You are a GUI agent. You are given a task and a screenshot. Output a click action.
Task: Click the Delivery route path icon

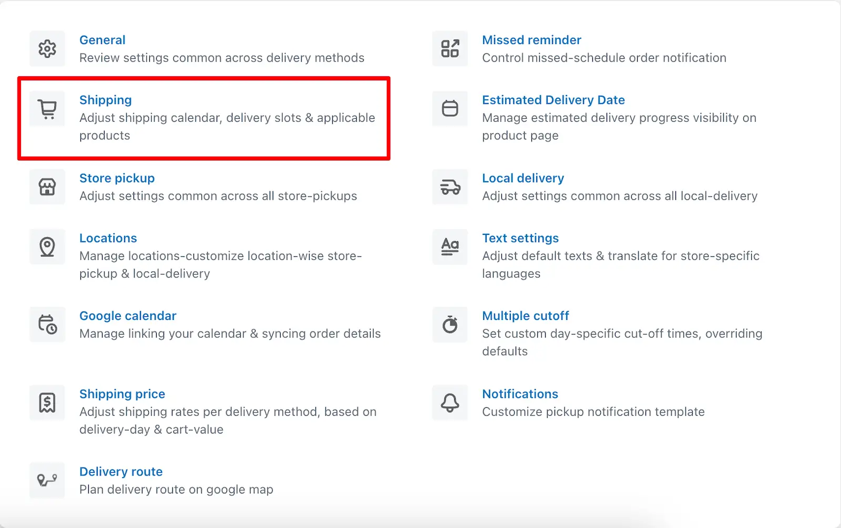pyautogui.click(x=47, y=480)
